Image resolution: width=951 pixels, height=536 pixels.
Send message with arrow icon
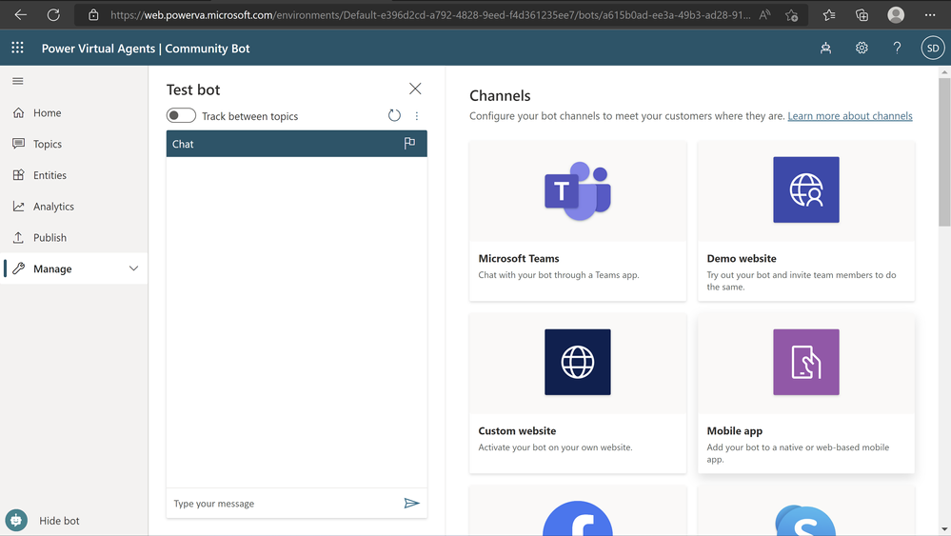[412, 504]
